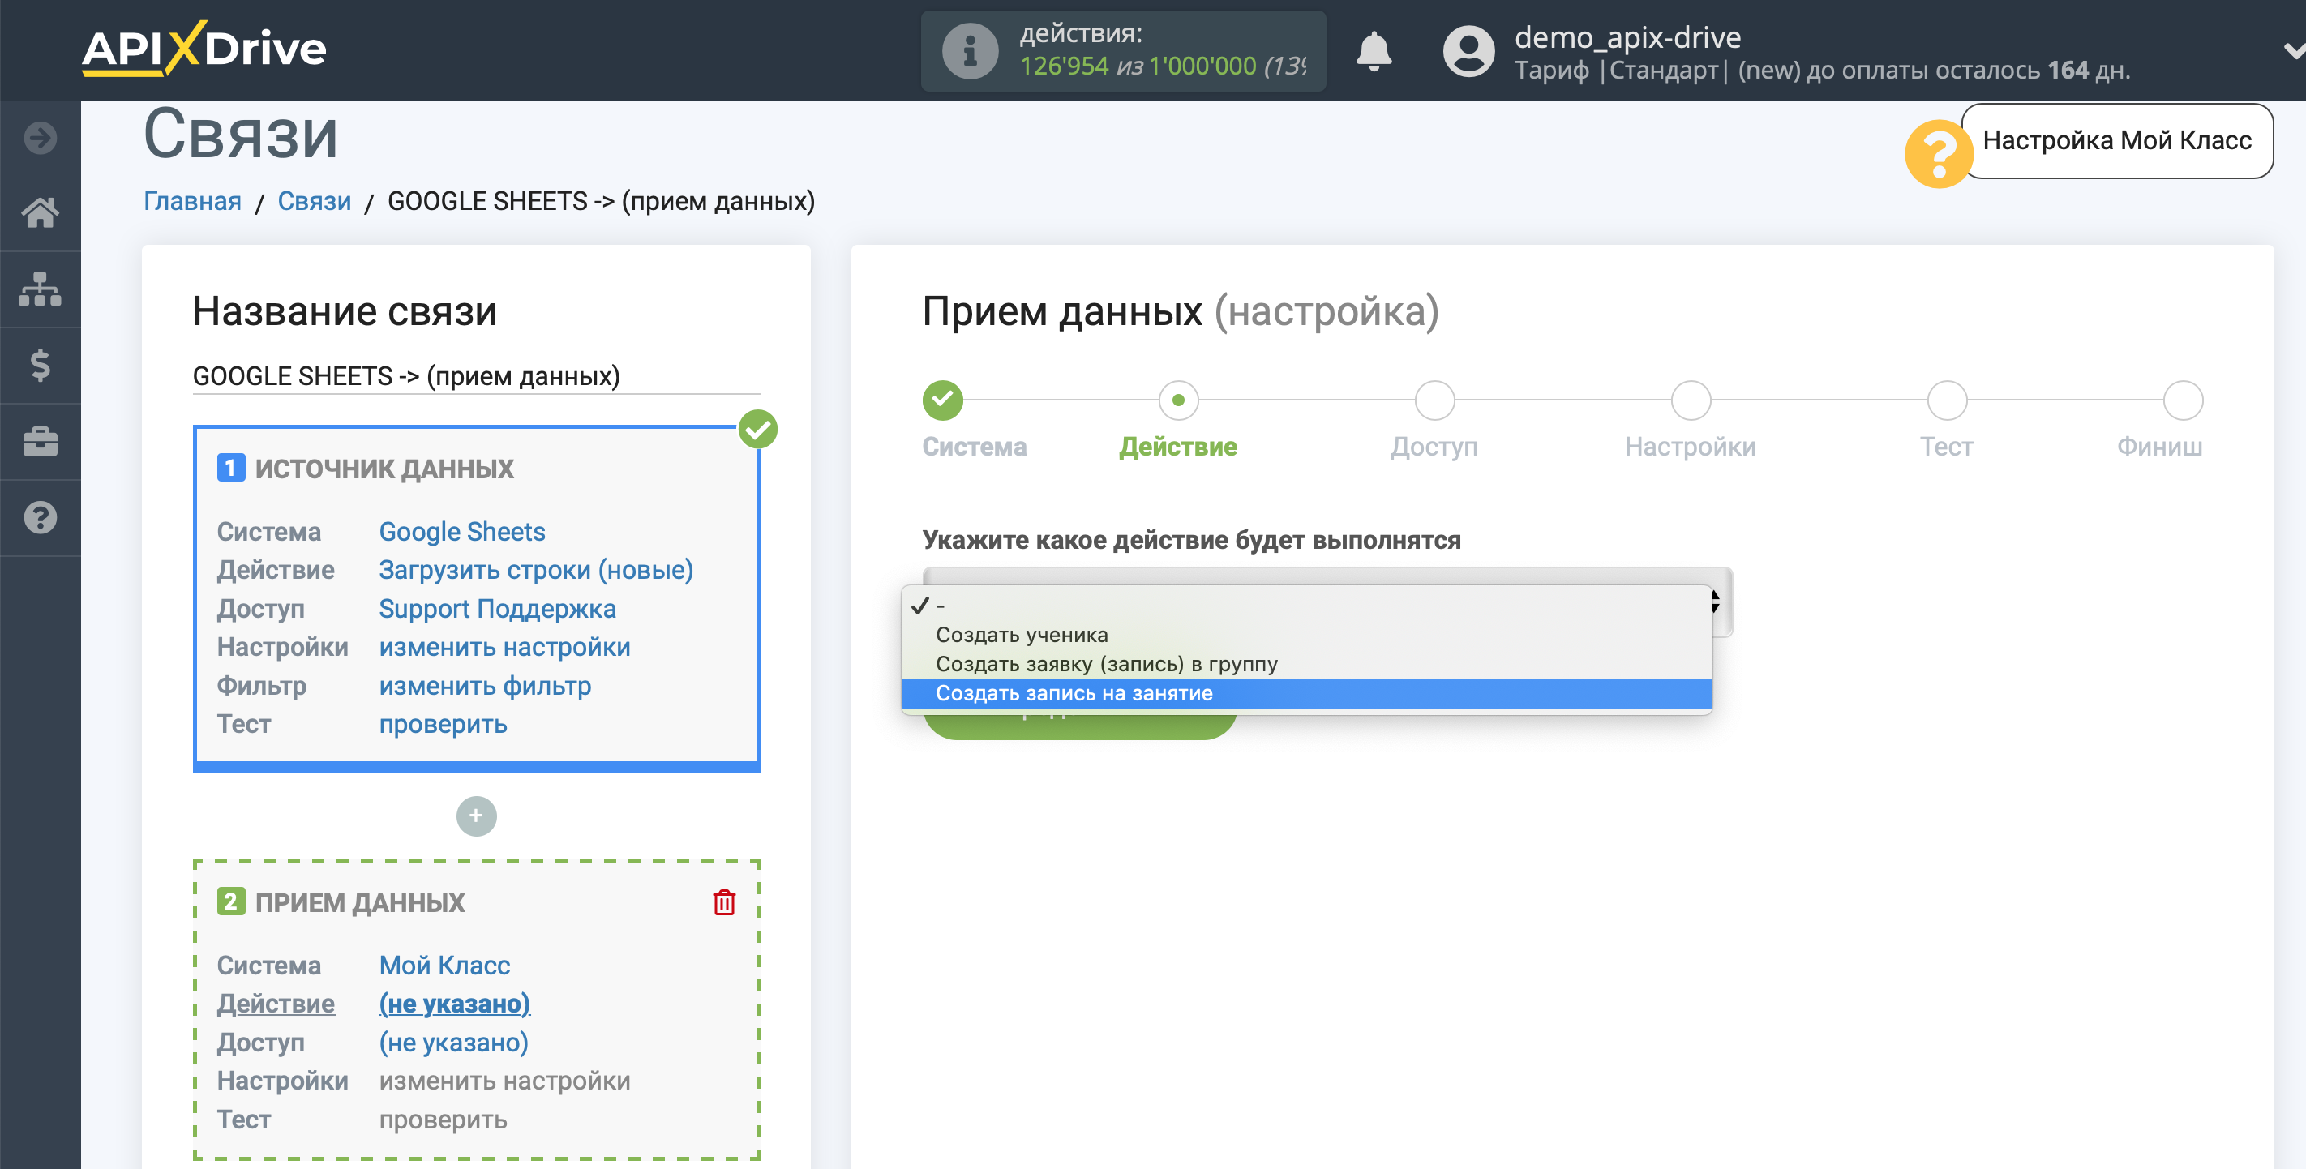Open briefcase icon in sidebar
Screen dimensions: 2306x1169
pyautogui.click(x=41, y=441)
